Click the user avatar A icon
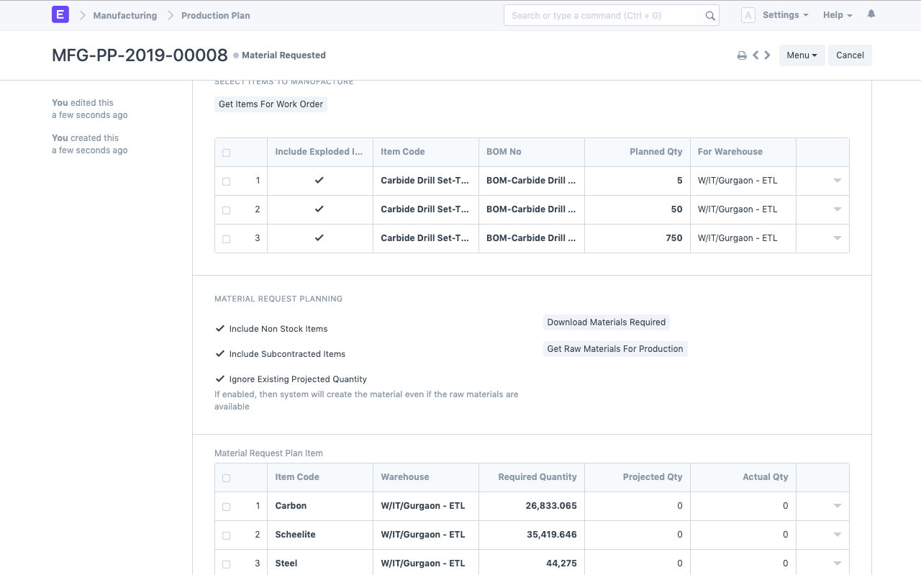 tap(748, 15)
